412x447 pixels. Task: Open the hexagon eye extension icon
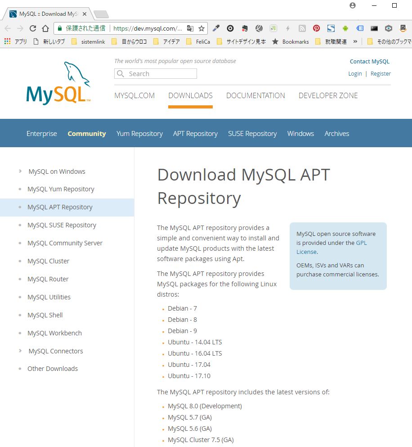(388, 28)
